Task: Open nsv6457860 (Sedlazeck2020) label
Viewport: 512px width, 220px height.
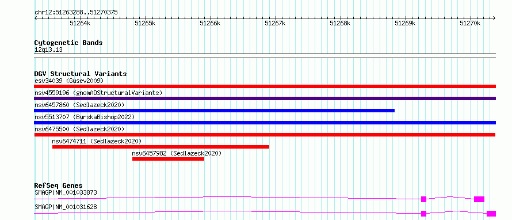Action: [x=79, y=105]
